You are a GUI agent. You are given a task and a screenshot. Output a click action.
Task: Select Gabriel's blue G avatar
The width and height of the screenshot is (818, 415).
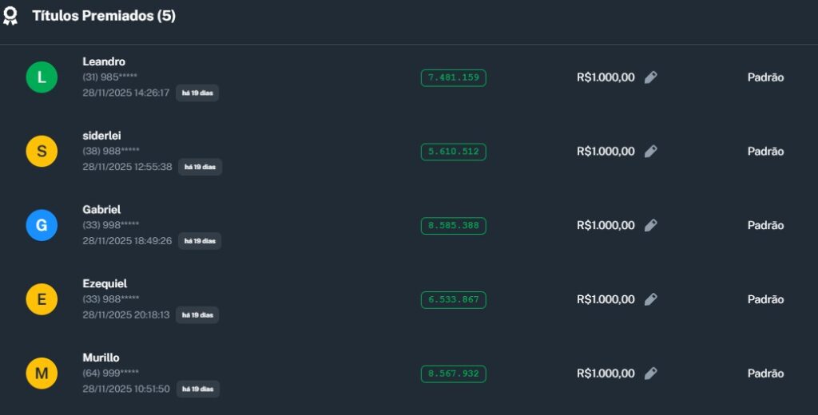point(42,226)
